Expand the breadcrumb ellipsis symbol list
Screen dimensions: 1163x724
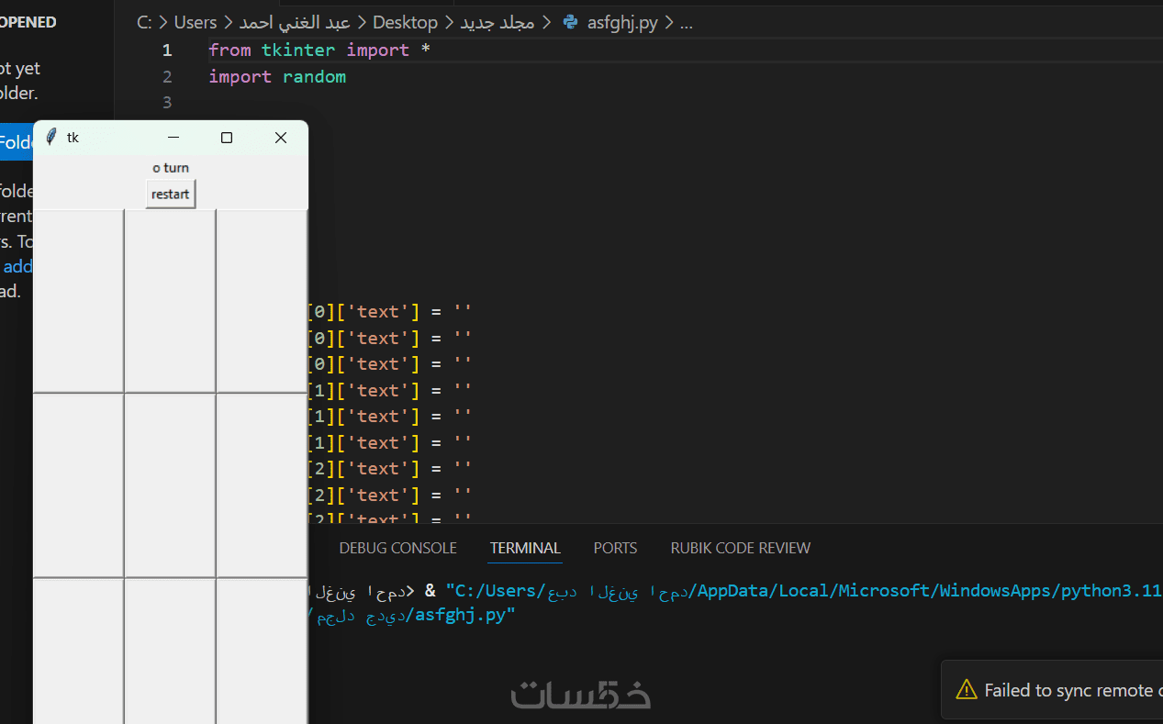pos(686,23)
